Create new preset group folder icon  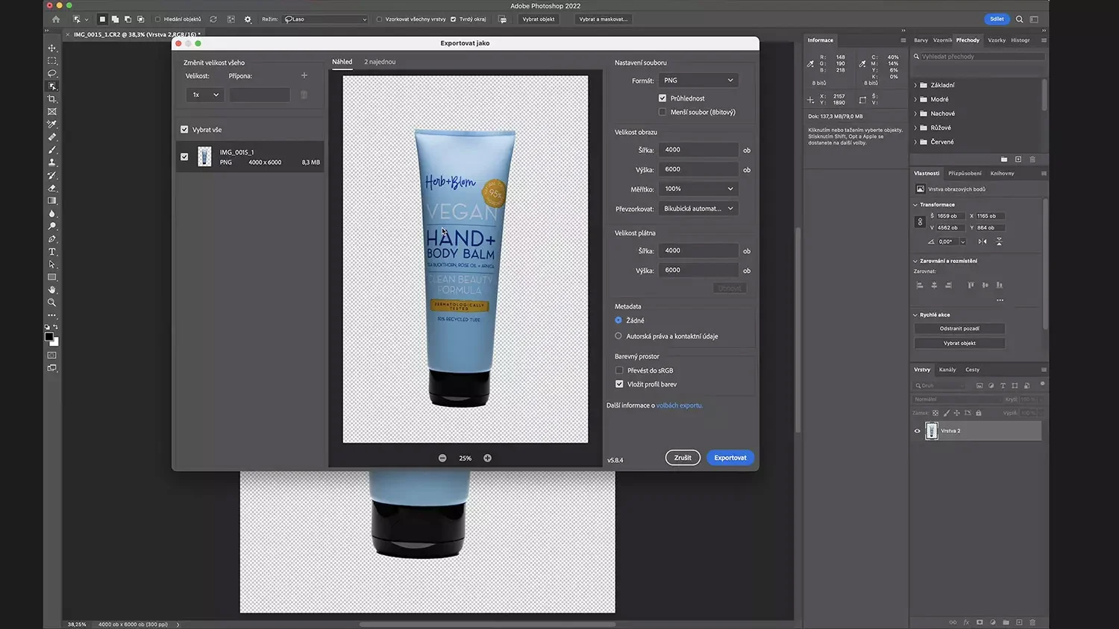point(1004,159)
